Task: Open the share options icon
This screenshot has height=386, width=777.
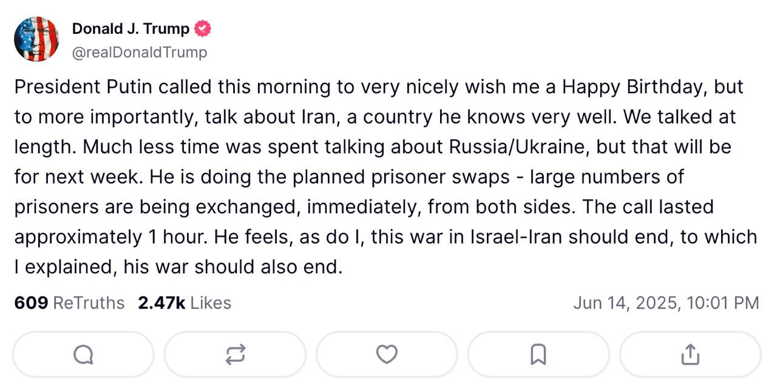Action: pos(690,354)
